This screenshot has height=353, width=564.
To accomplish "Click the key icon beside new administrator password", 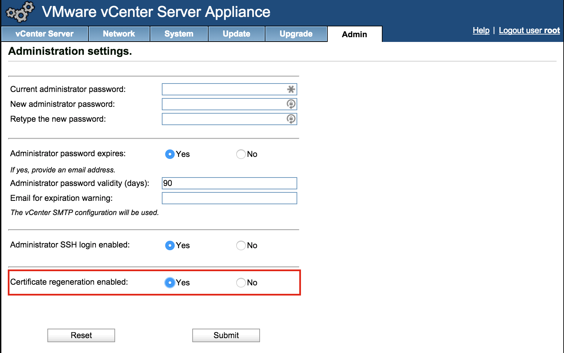I will [290, 104].
